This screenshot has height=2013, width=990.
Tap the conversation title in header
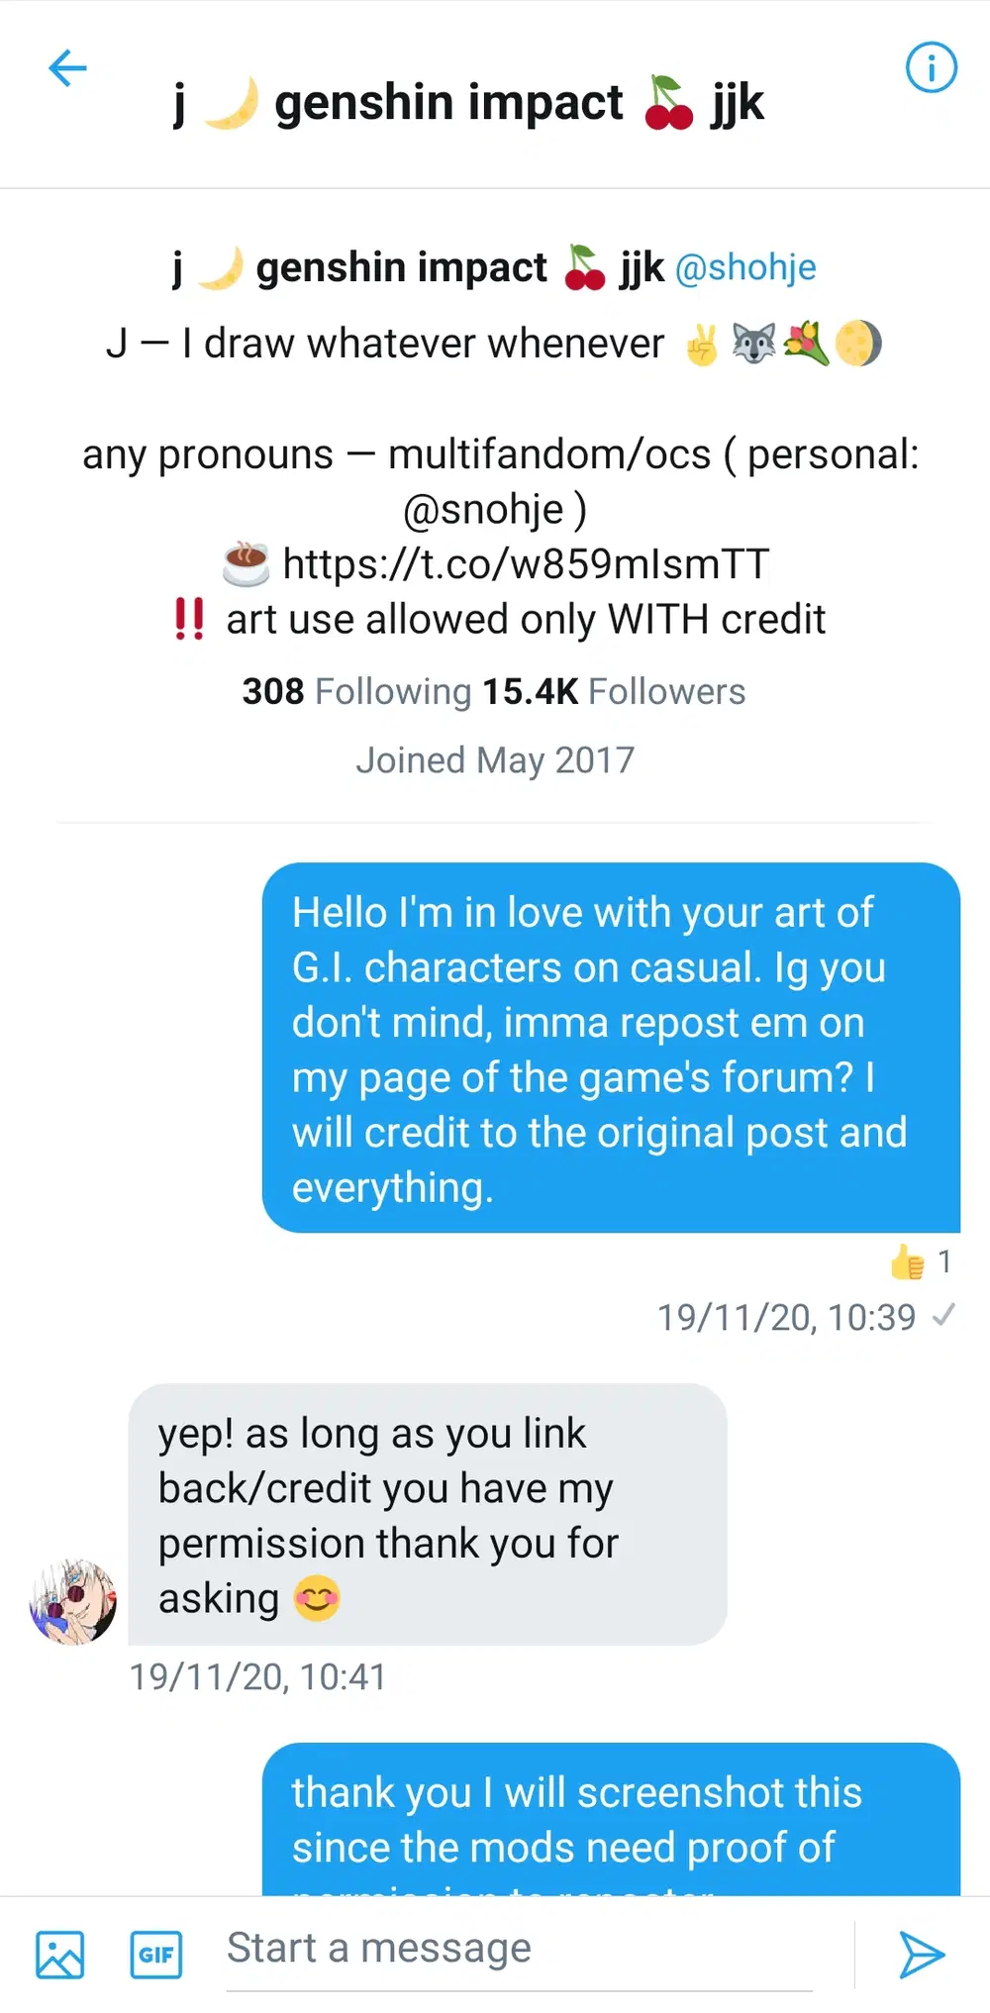pyautogui.click(x=469, y=103)
